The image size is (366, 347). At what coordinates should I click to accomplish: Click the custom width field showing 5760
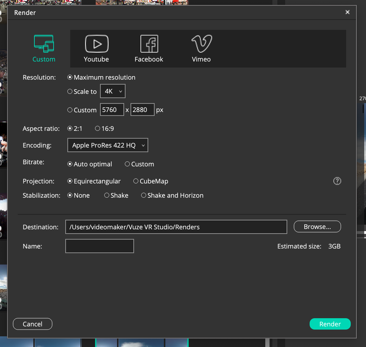click(112, 110)
